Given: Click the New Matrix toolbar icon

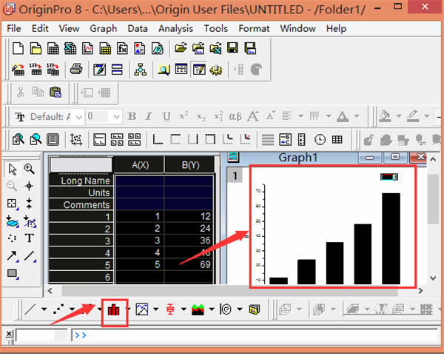Looking at the screenshot, I should pos(105,48).
